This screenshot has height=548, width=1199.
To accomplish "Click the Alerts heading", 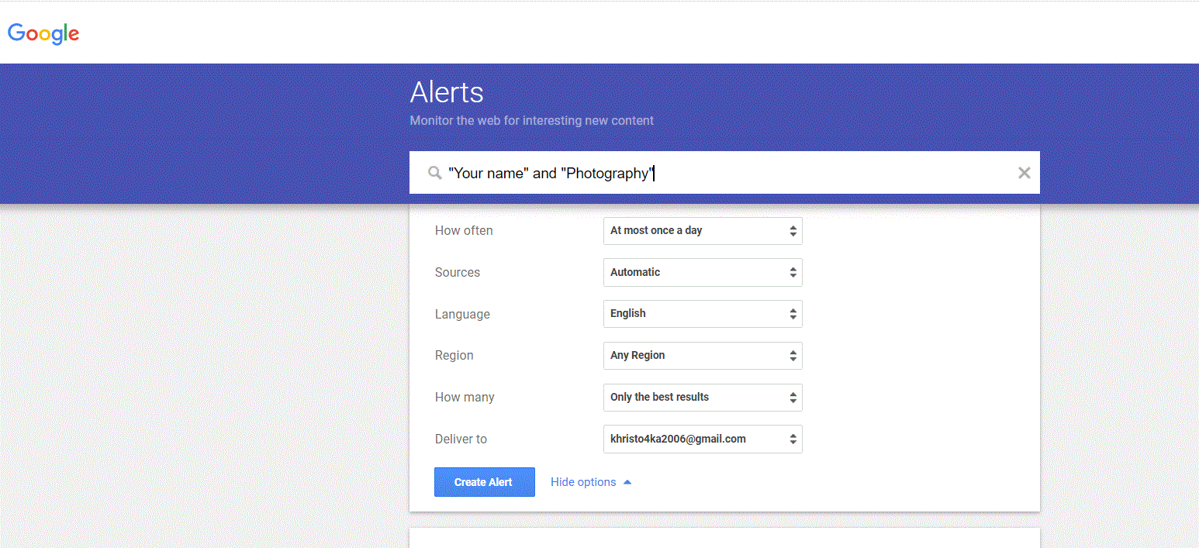I will (x=447, y=92).
